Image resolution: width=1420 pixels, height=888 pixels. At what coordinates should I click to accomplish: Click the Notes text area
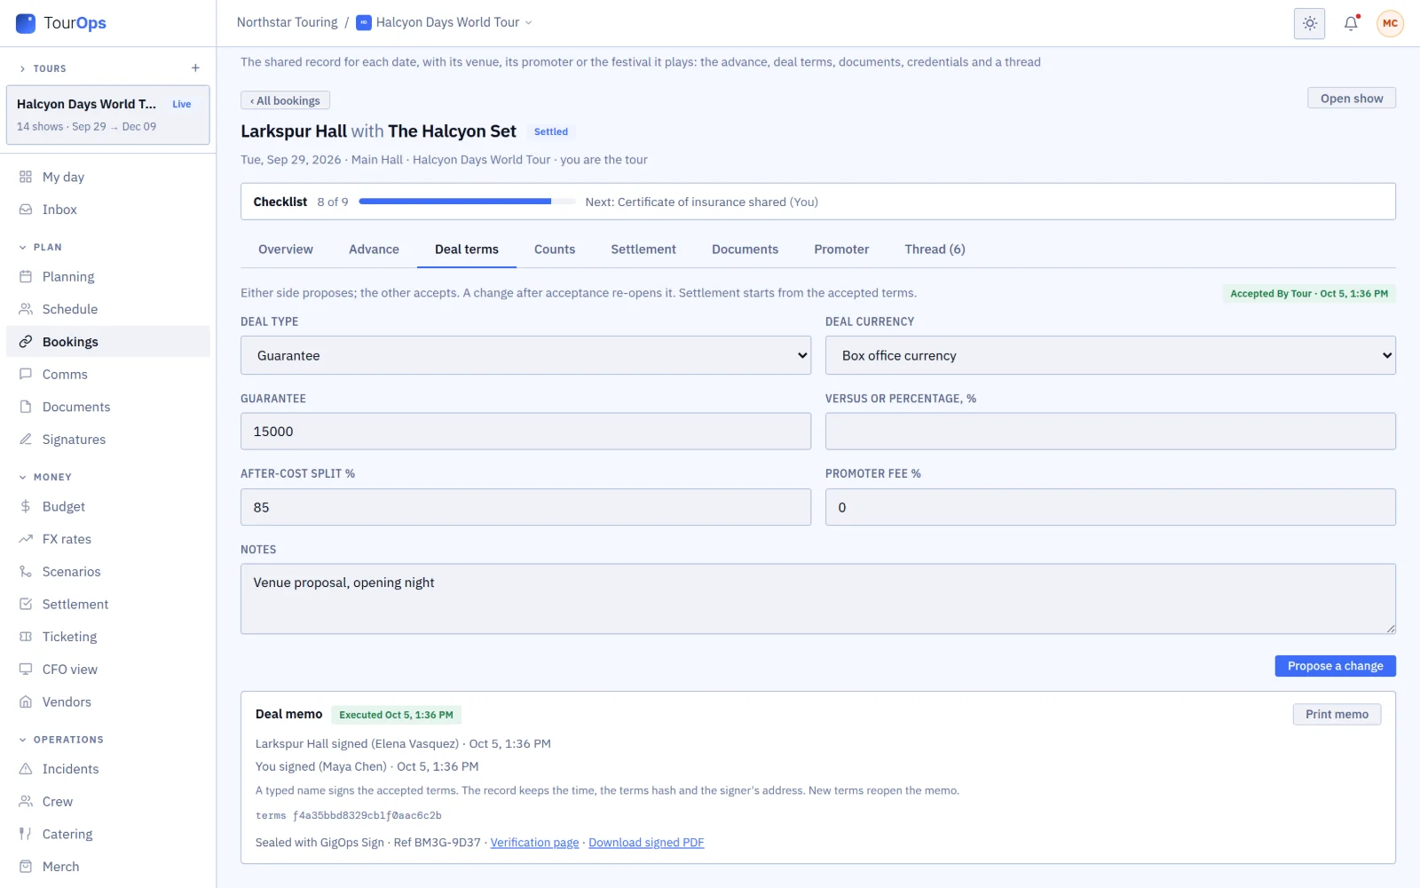(x=817, y=599)
